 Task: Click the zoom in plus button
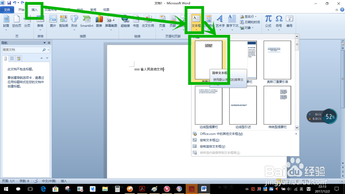pos(342,181)
